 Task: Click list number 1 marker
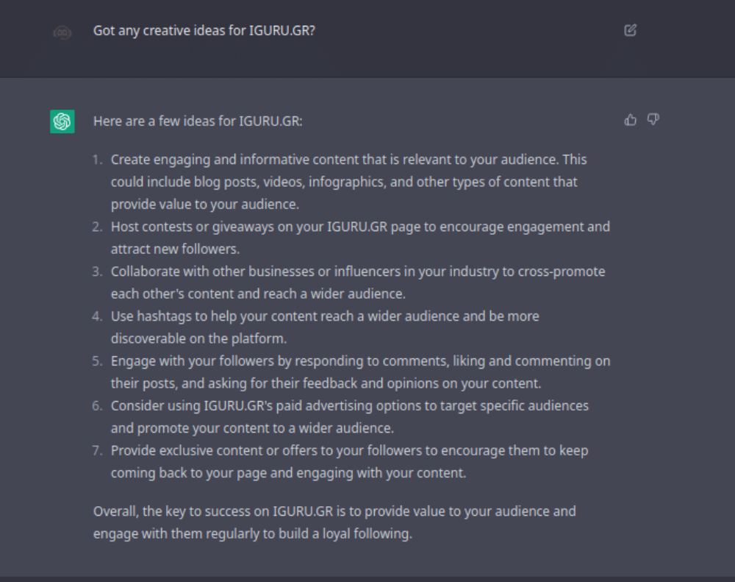97,160
